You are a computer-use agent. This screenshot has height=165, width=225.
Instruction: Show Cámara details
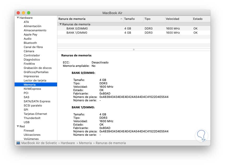[x=29, y=51]
